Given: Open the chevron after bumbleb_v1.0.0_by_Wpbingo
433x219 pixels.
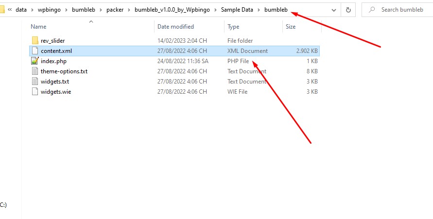Looking at the screenshot, I should coord(215,10).
